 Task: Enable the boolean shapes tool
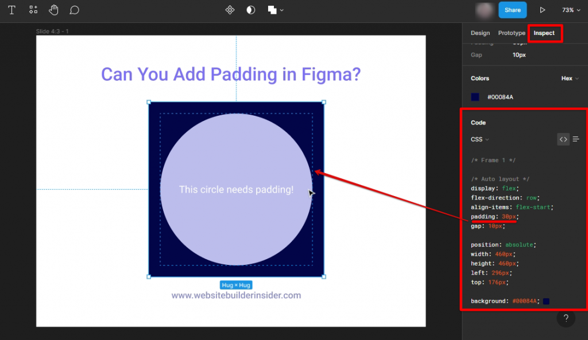(270, 10)
